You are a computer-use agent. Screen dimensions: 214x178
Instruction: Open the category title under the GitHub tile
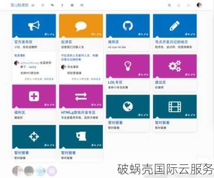[114, 42]
